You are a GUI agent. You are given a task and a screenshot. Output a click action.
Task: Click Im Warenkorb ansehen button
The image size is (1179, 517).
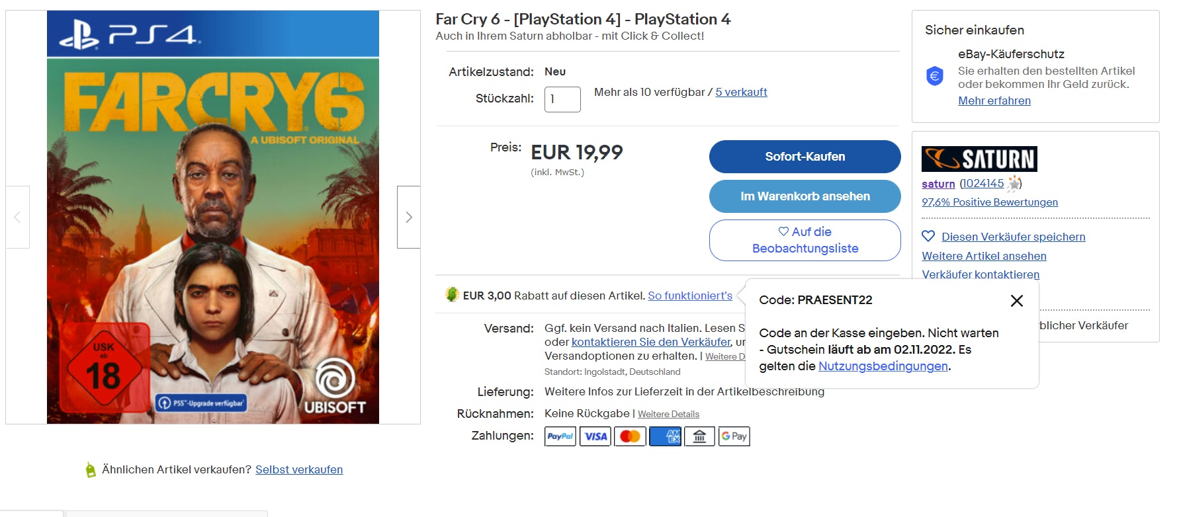[805, 196]
